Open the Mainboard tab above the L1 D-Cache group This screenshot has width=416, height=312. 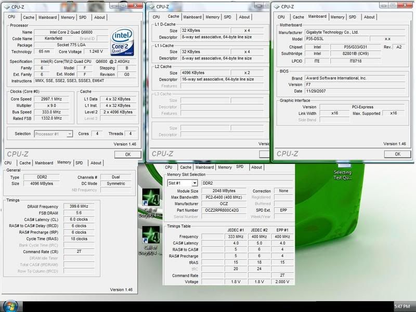(x=192, y=17)
